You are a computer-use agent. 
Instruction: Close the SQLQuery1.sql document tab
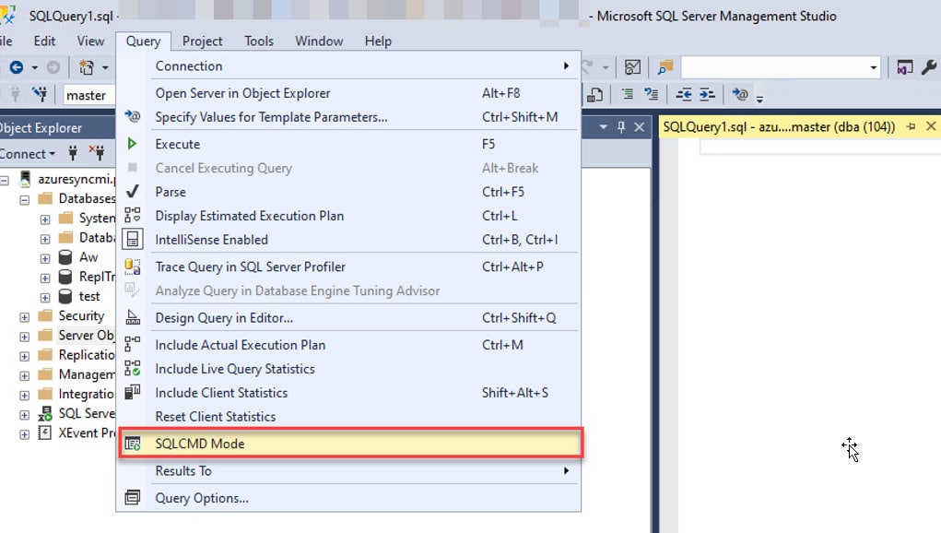coord(931,126)
